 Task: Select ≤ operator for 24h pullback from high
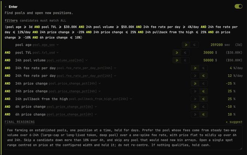click(x=203, y=99)
